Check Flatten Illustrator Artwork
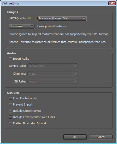This screenshot has height=144, width=117. click(x=10, y=123)
